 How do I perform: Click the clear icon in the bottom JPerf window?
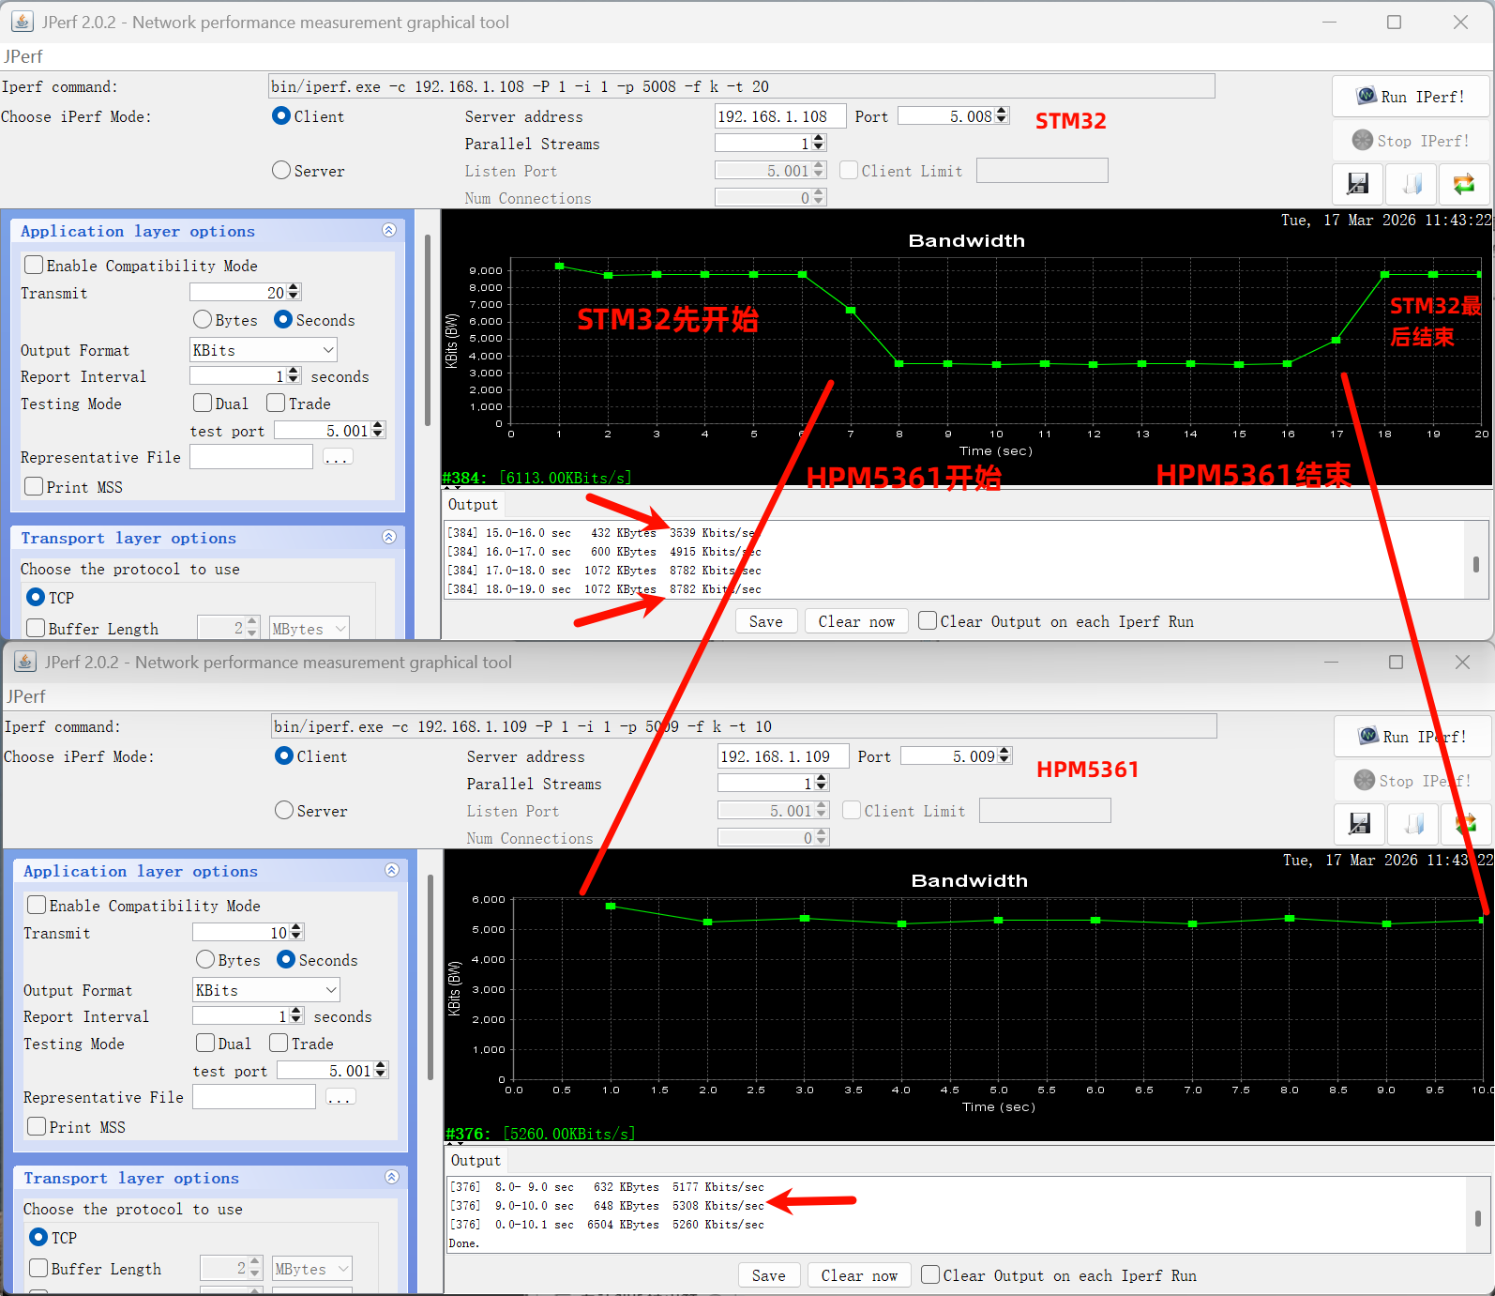click(1413, 824)
